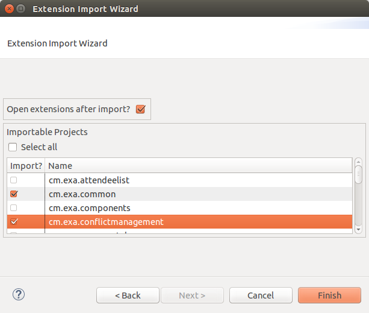The width and height of the screenshot is (369, 313).
Task: Uncheck the cm.exa.common import checkbox
Action: point(14,194)
